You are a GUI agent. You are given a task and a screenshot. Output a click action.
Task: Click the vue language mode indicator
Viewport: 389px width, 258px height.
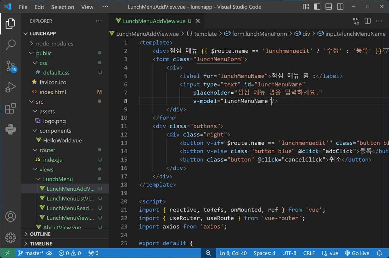coord(330,253)
